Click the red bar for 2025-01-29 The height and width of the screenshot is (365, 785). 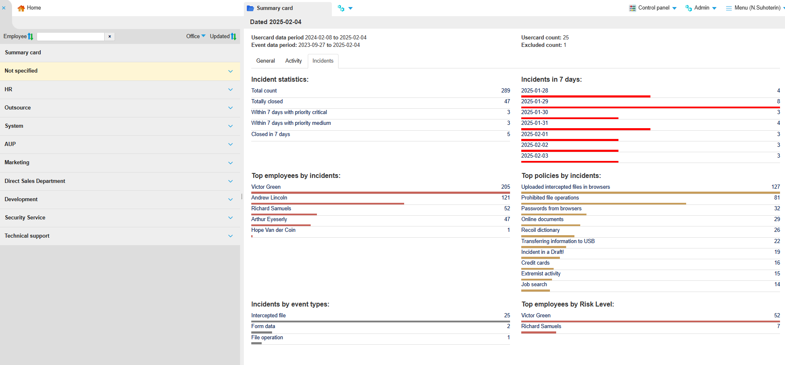click(650, 107)
